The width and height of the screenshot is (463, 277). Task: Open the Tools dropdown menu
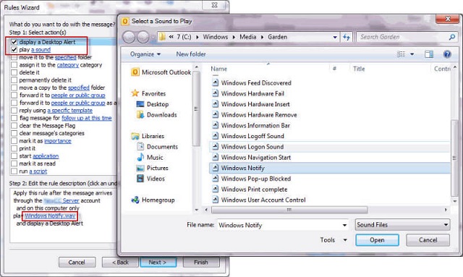click(x=334, y=240)
